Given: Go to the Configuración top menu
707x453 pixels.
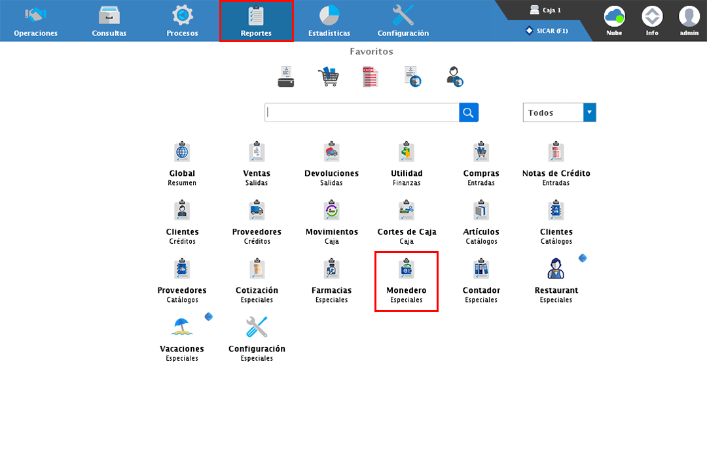Looking at the screenshot, I should [403, 21].
